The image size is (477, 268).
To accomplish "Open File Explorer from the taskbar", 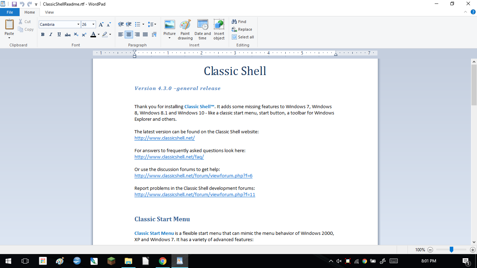I will click(128, 261).
